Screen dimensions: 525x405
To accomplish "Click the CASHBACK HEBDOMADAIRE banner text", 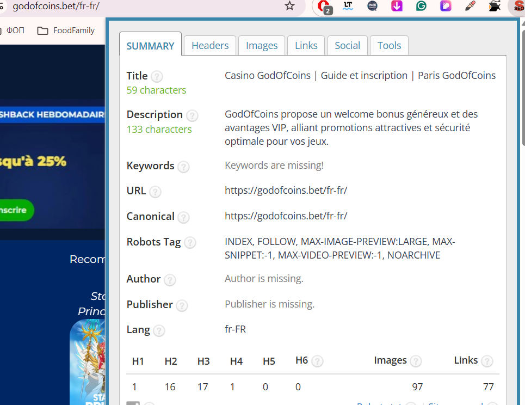I will point(52,114).
